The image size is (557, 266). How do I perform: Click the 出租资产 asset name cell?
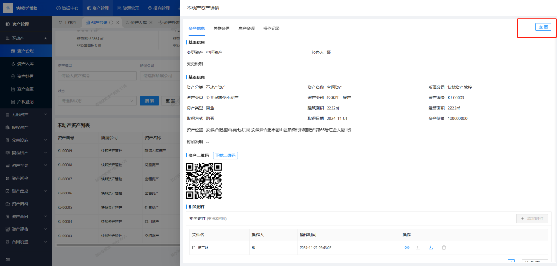coord(152,179)
